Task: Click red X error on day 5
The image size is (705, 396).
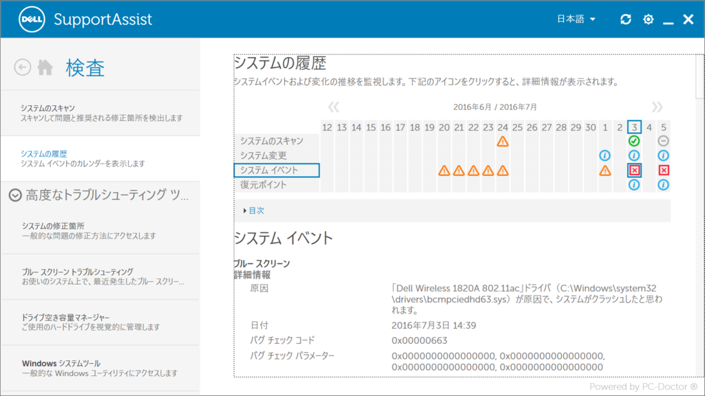Action: [664, 170]
